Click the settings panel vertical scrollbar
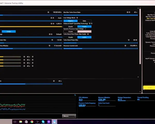Image resolution: width=155 pixels, height=124 pixels. (140, 36)
